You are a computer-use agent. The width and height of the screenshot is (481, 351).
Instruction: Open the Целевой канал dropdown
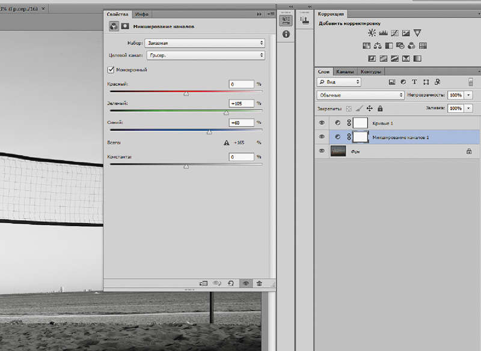(x=204, y=55)
